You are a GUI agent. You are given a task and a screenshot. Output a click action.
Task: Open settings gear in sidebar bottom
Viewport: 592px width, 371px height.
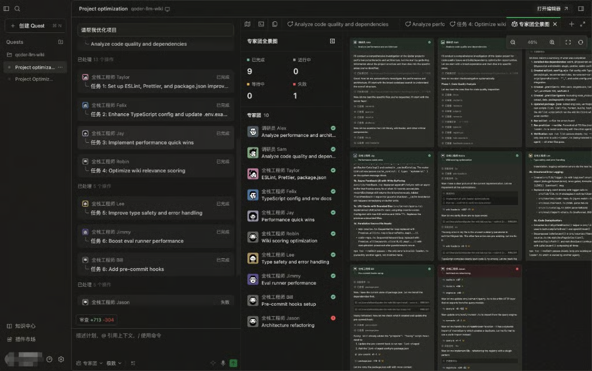pos(61,359)
